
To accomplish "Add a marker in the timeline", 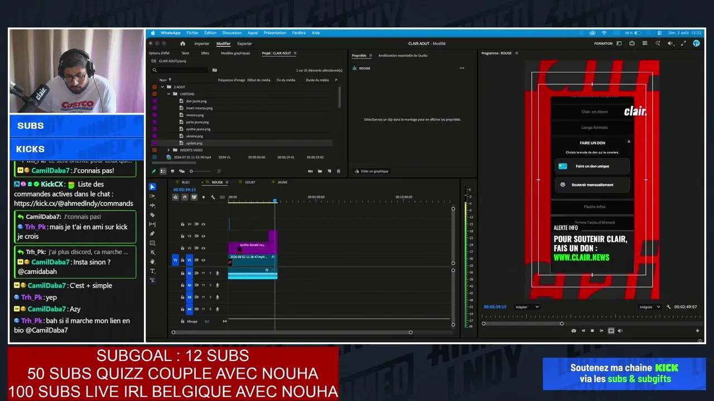I will coord(203,197).
